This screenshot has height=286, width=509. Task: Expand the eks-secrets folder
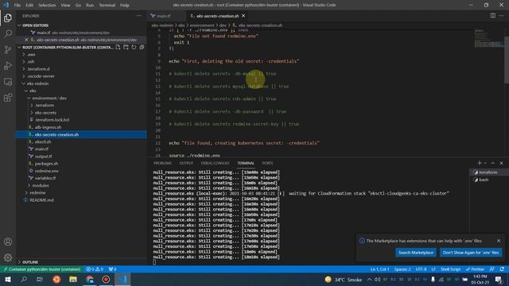click(x=45, y=113)
